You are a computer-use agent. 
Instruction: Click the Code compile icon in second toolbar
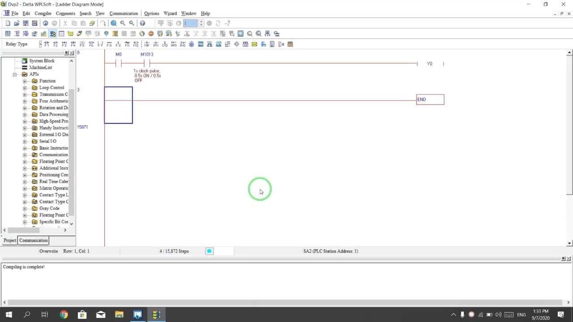pos(187,34)
